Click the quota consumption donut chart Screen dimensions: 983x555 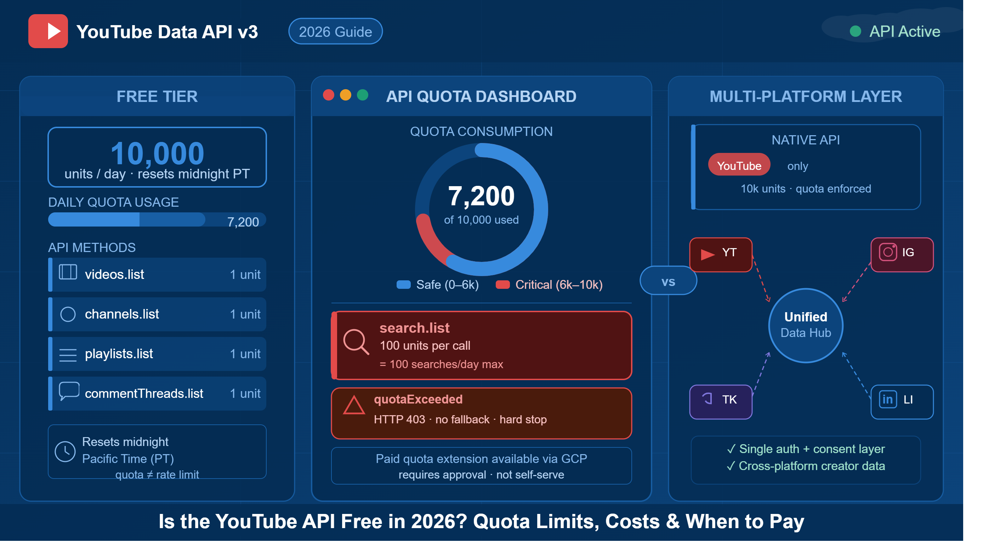[x=481, y=210]
